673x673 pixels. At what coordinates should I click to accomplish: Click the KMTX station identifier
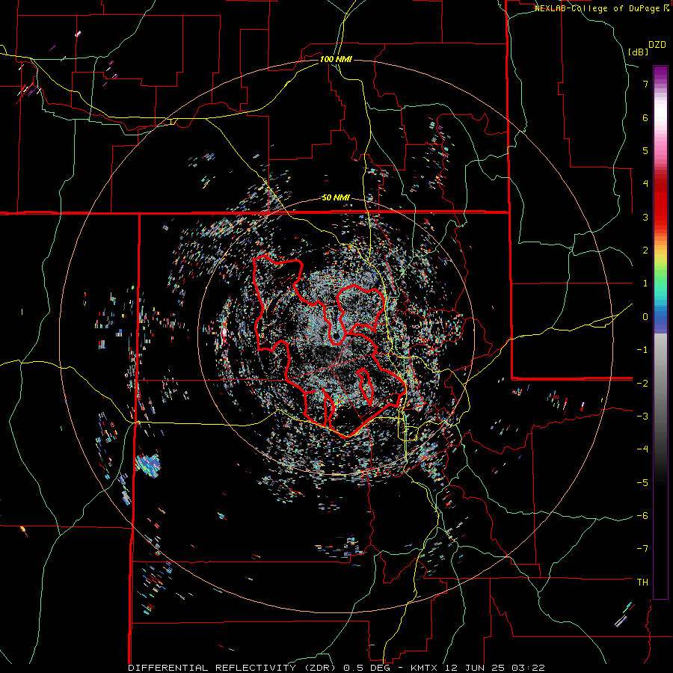point(424,668)
